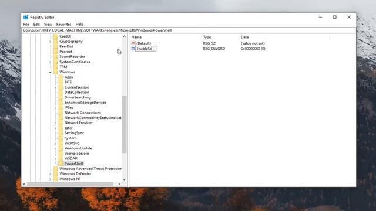Open the File menu
This screenshot has width=376, height=211.
point(26,25)
